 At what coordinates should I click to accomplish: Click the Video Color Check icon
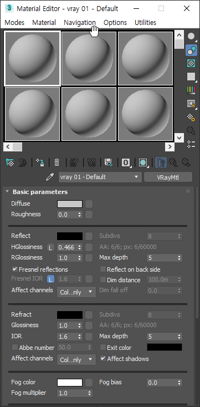pyautogui.click(x=192, y=90)
